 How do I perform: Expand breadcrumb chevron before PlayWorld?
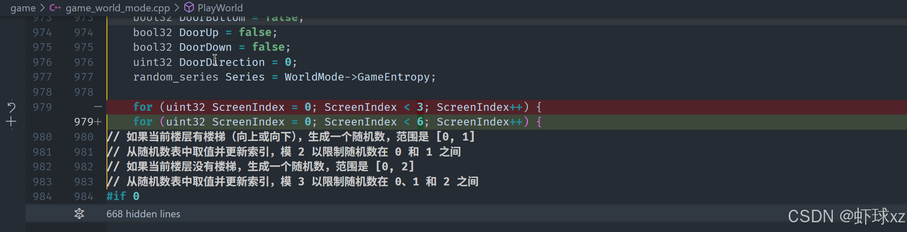177,8
